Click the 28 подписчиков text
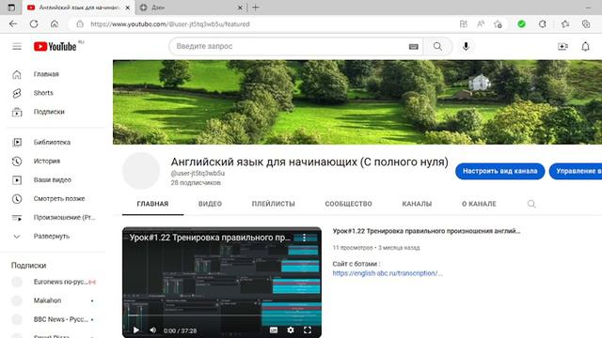 196,183
